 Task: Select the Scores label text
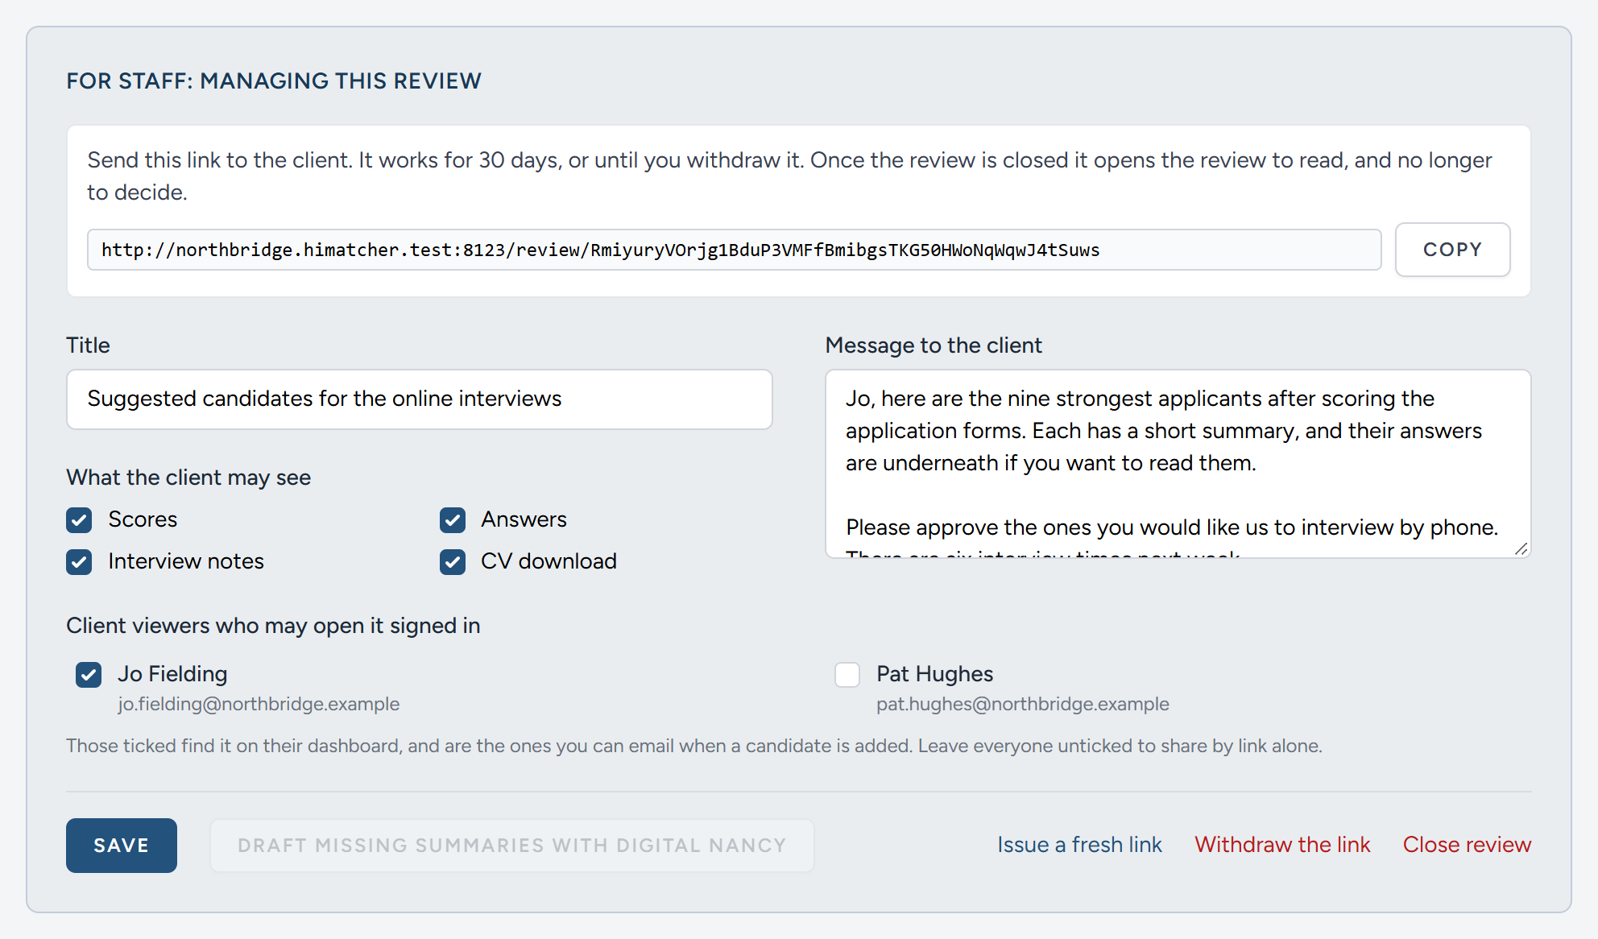[x=143, y=519]
